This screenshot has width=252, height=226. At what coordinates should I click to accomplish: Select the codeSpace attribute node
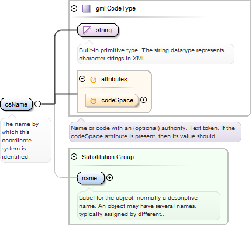coord(112,100)
